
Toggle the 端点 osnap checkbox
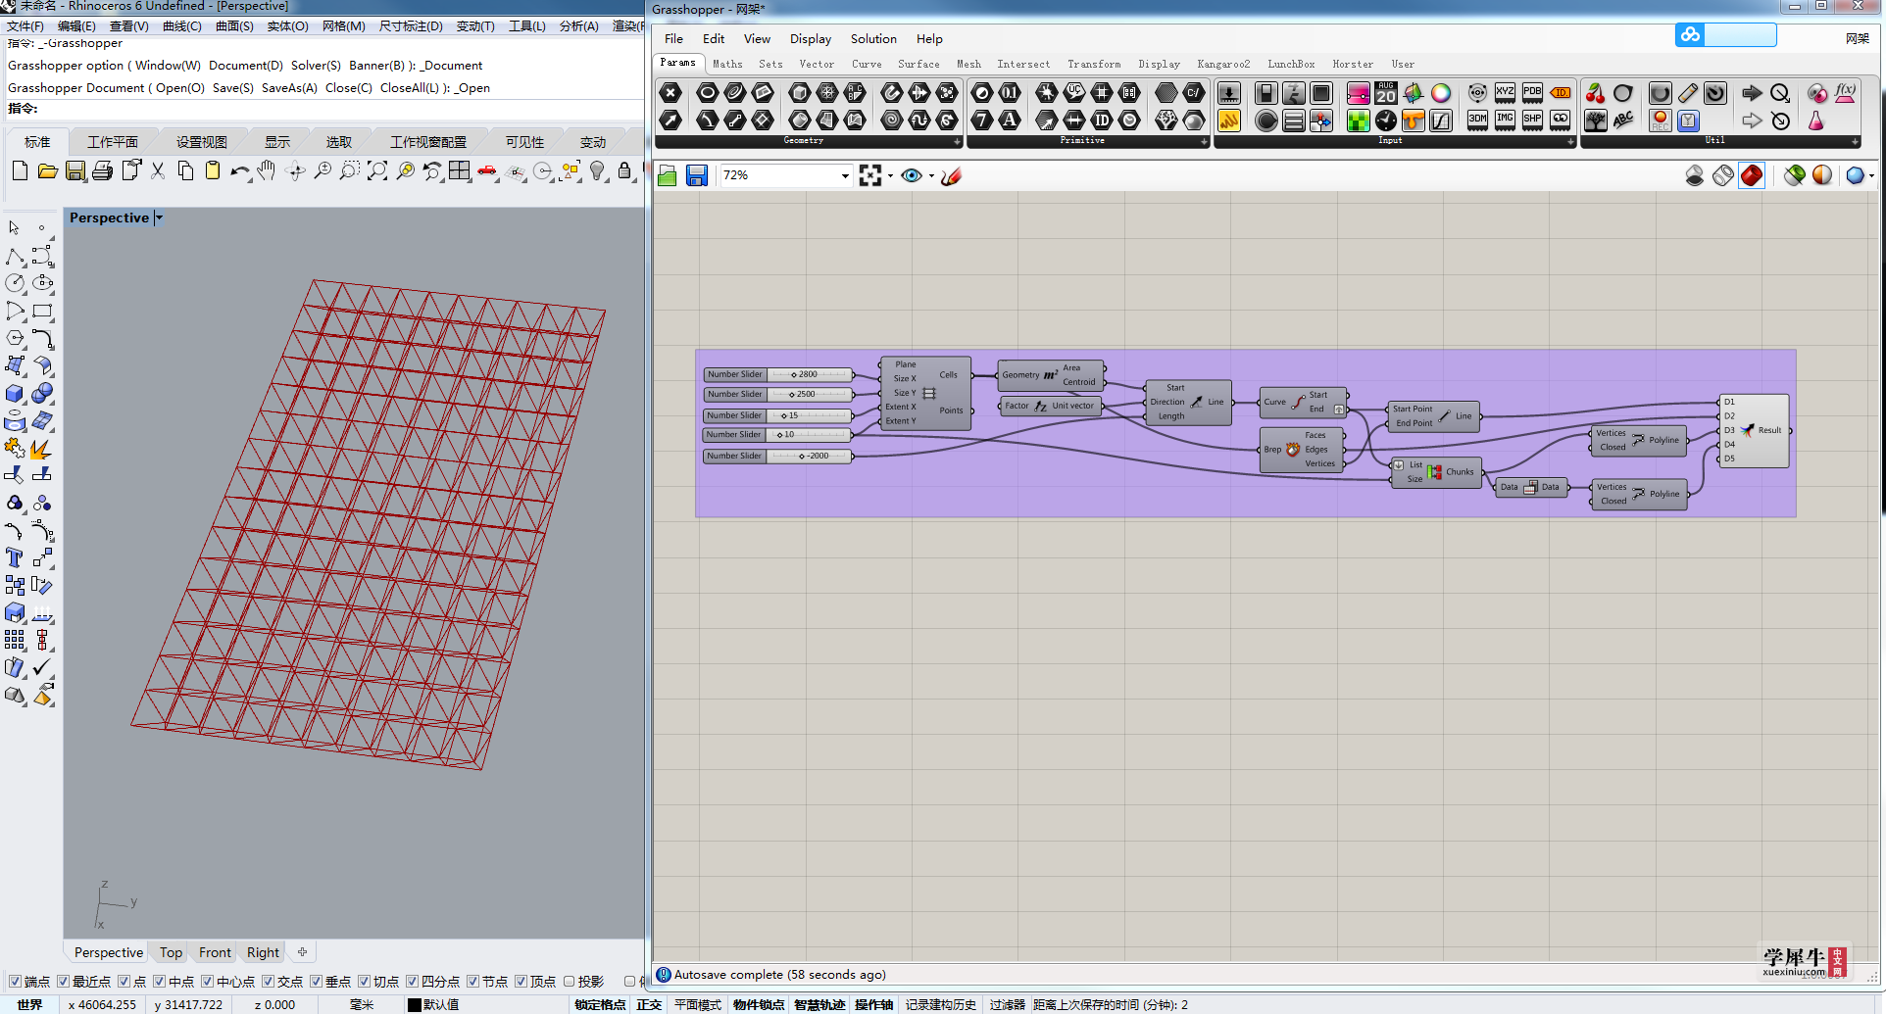click(x=15, y=981)
